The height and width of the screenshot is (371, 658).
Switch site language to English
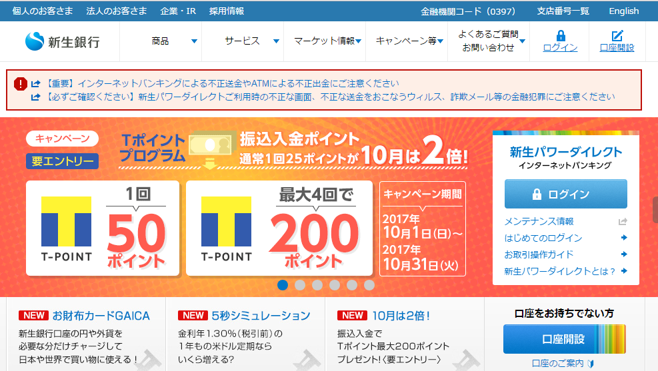[x=624, y=11]
